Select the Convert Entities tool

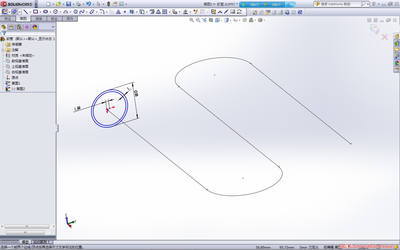142,12
